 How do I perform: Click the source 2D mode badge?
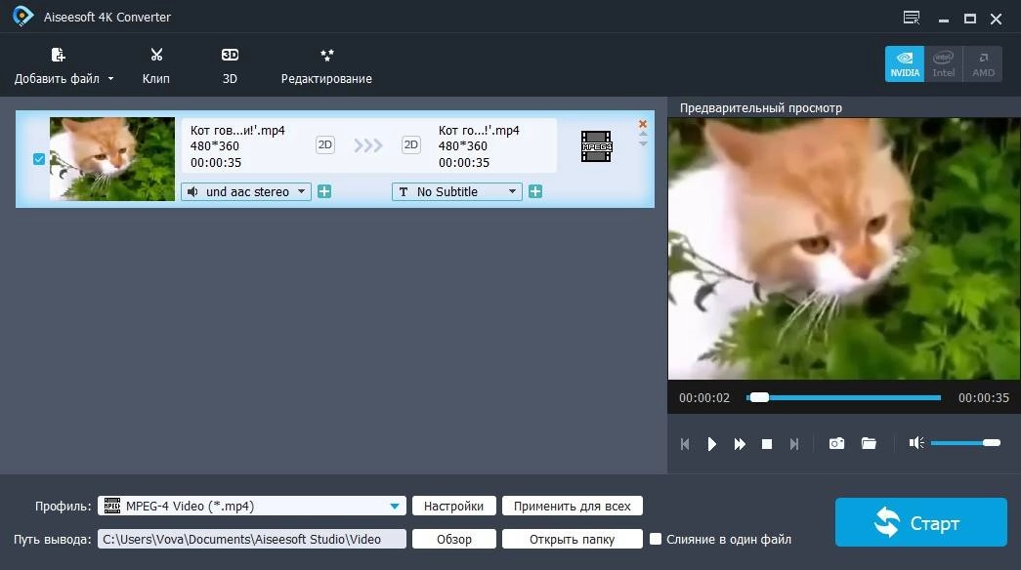coord(325,144)
